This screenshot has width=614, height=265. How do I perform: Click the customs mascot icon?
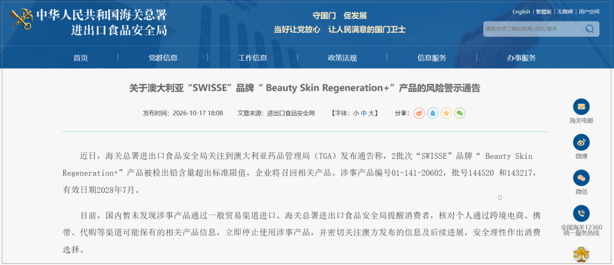pyautogui.click(x=582, y=254)
